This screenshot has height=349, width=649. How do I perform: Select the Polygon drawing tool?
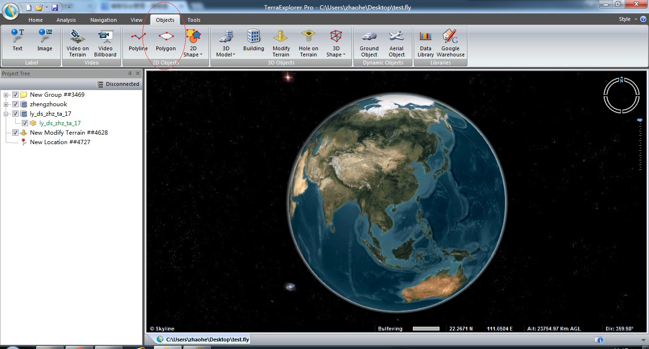pos(166,41)
